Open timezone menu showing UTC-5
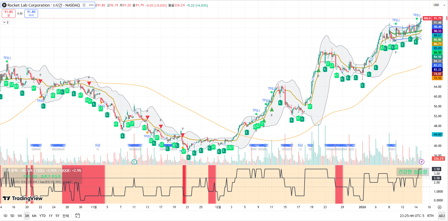 pos(412,216)
